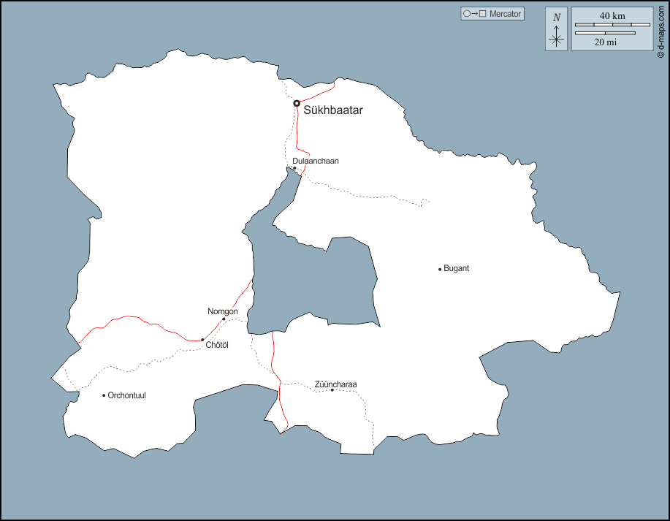
Task: Select the Dulaanchaan name label
Action: (x=316, y=161)
